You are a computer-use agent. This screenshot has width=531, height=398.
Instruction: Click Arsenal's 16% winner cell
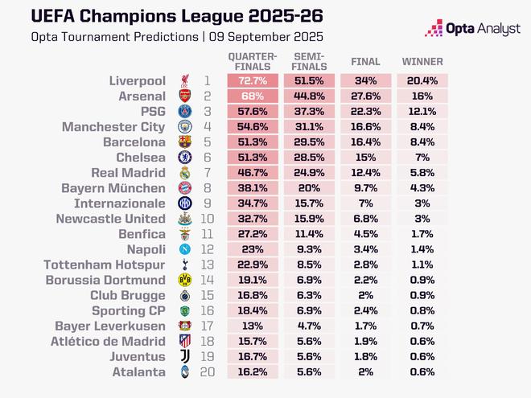422,96
